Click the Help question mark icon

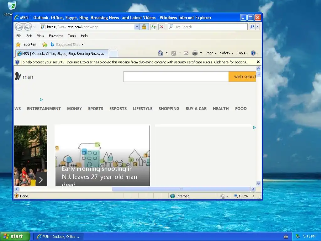pyautogui.click(x=253, y=53)
